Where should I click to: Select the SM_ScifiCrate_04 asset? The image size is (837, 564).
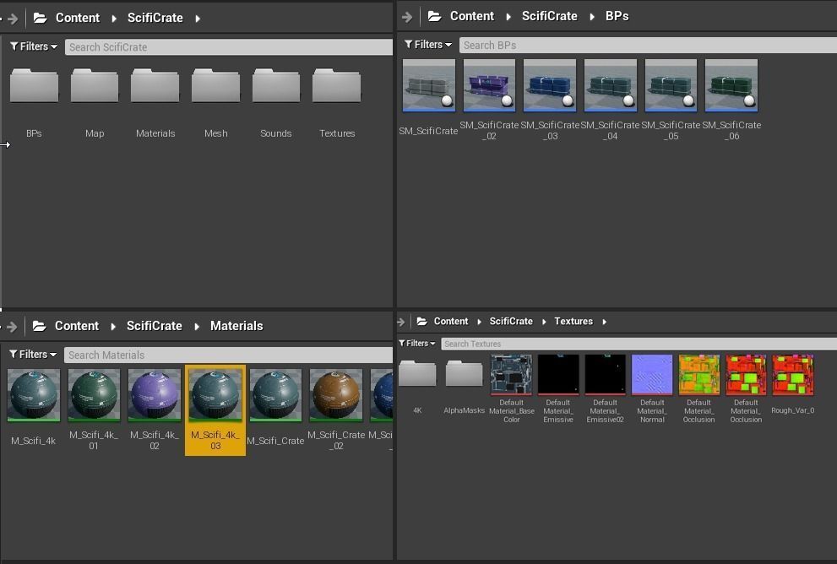[x=611, y=85]
